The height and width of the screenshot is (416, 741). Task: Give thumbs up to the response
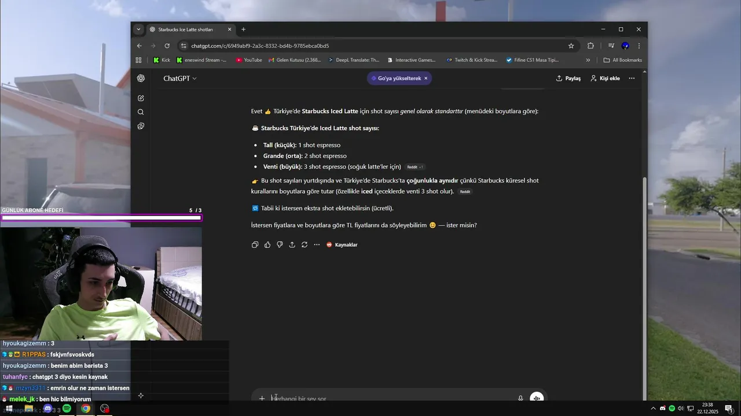[x=267, y=245]
